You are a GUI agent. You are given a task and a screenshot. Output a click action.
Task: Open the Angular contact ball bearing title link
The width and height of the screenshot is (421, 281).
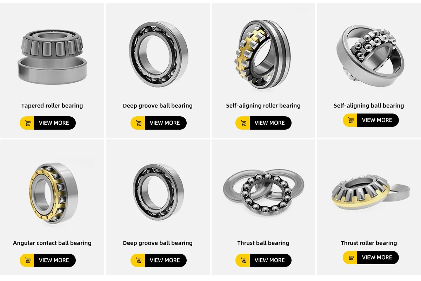point(52,243)
